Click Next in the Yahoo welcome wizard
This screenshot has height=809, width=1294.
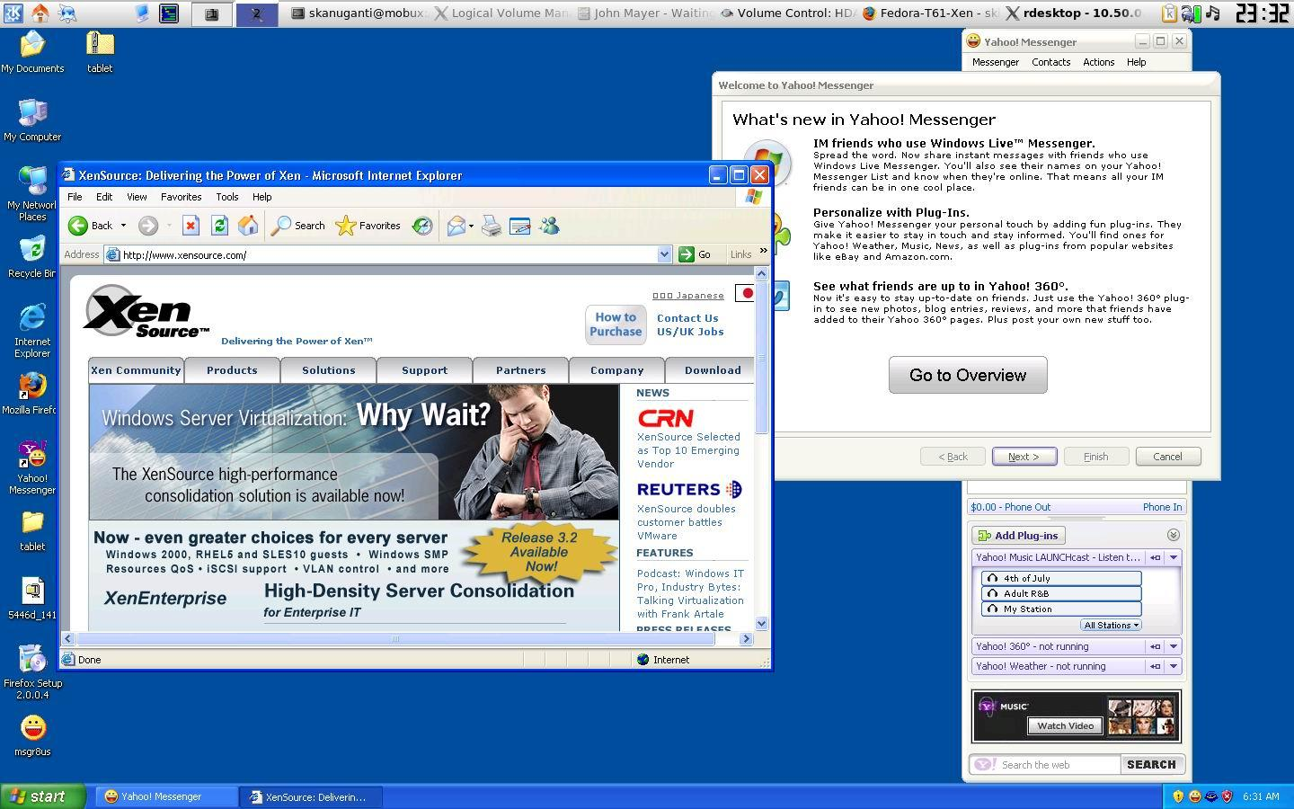[1024, 457]
